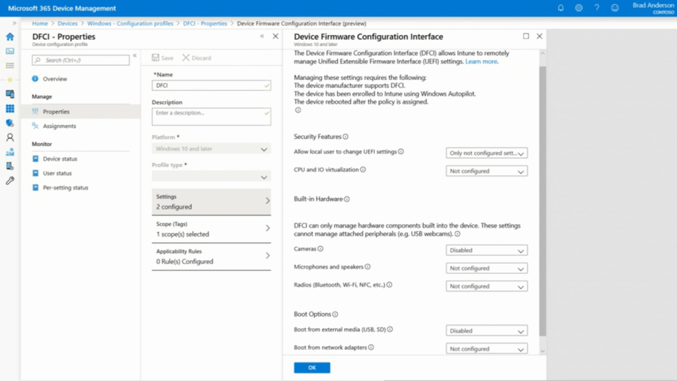Select Per-setting status in Monitor

coord(65,188)
